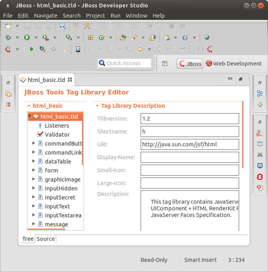The width and height of the screenshot is (268, 272).
Task: Select graphicImage in the tree
Action: pyautogui.click(x=63, y=180)
